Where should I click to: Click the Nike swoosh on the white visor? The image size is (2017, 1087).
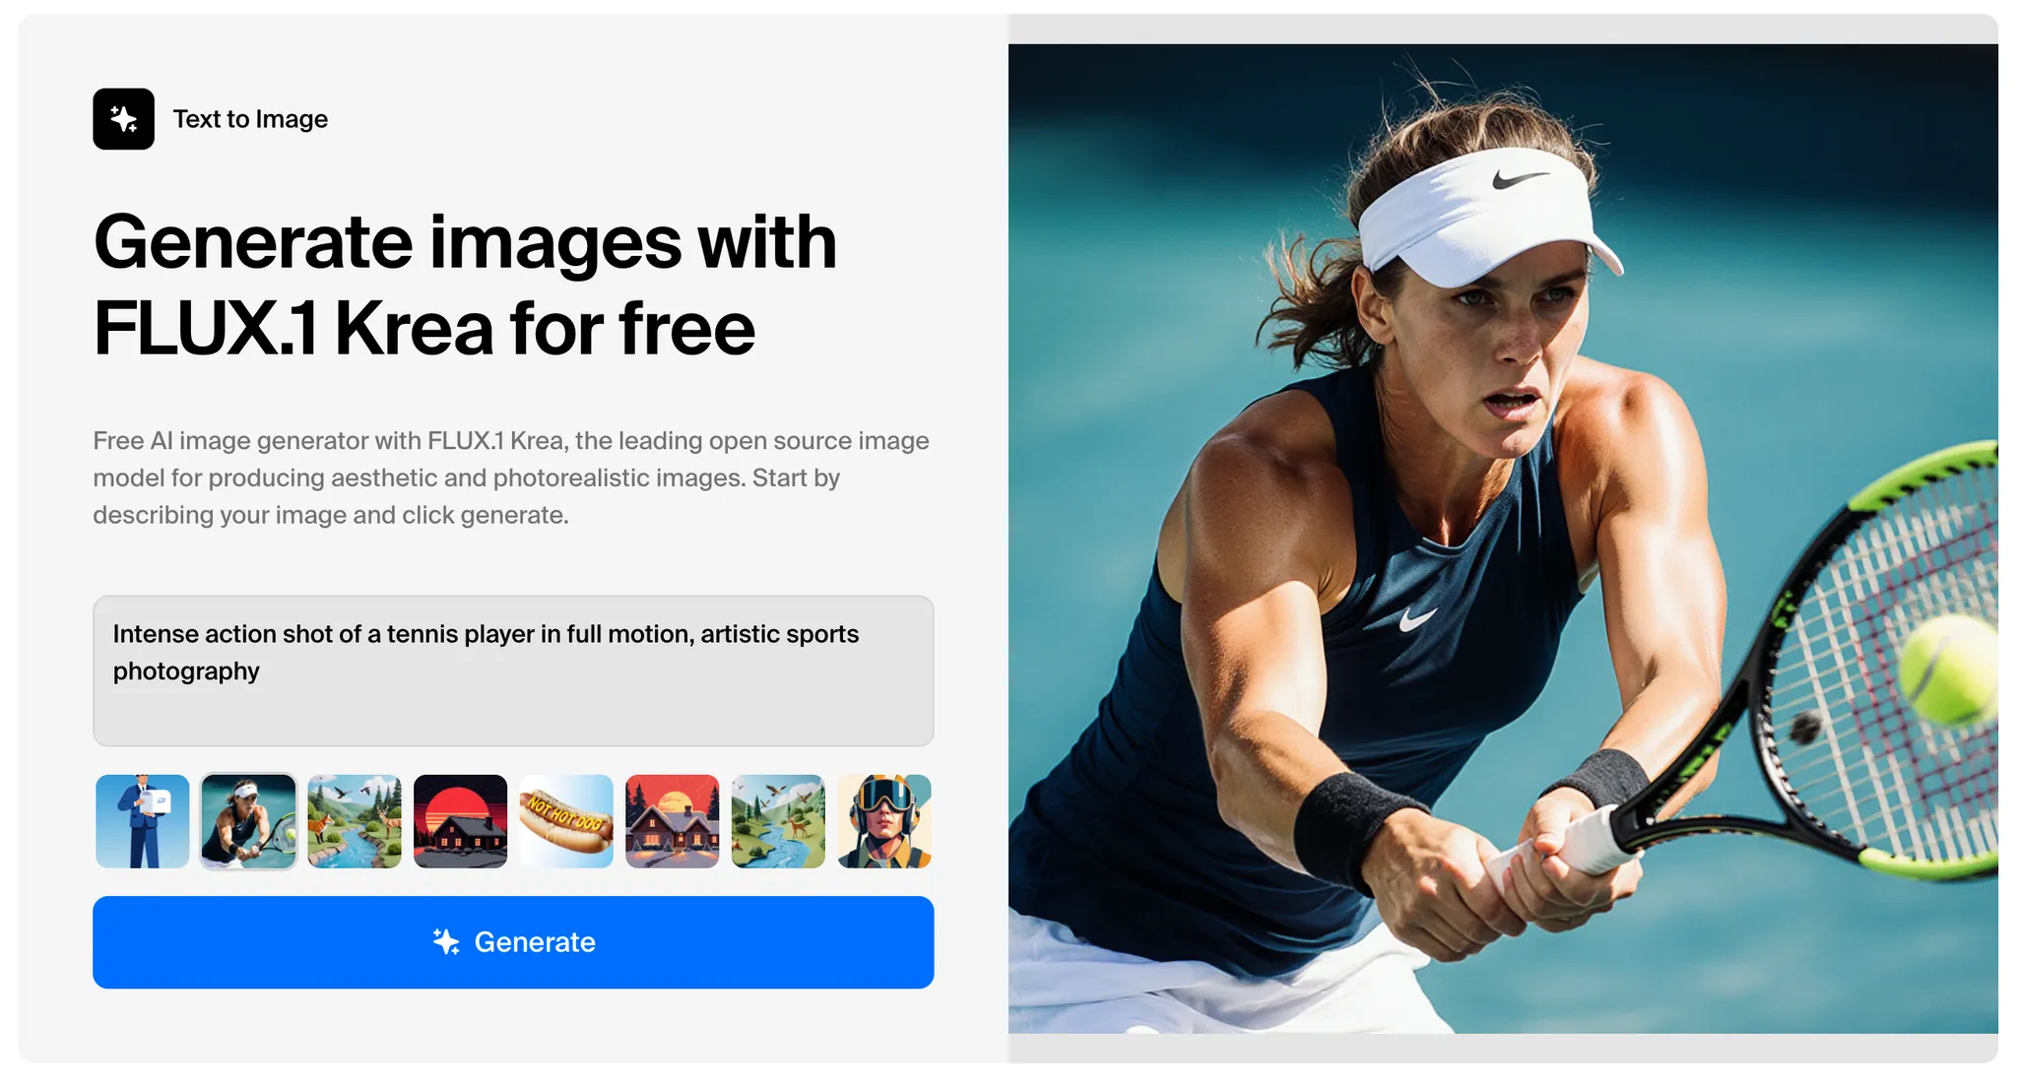pos(1520,179)
